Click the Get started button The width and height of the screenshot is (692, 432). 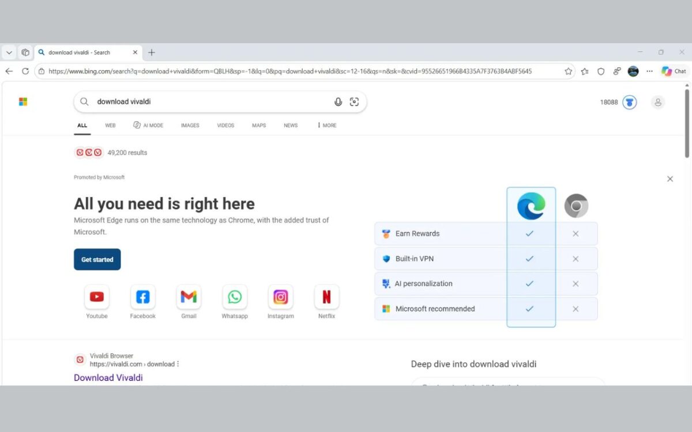(x=97, y=260)
